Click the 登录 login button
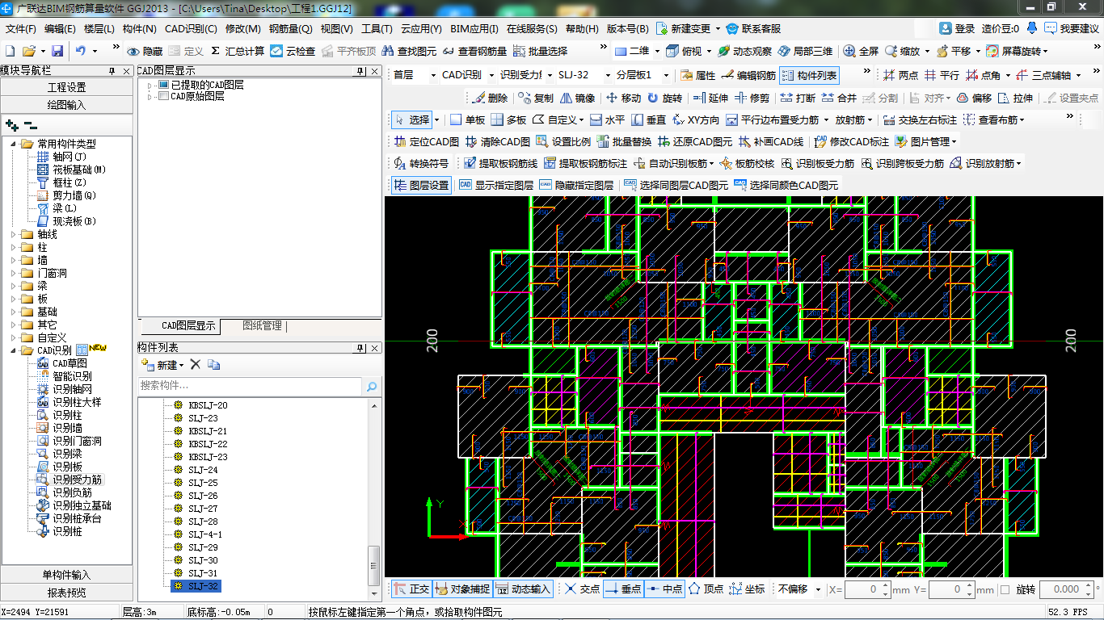1104x620 pixels. (x=958, y=28)
